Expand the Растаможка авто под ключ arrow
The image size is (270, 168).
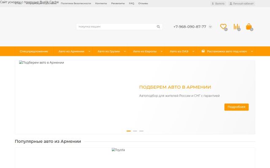pos(252,51)
